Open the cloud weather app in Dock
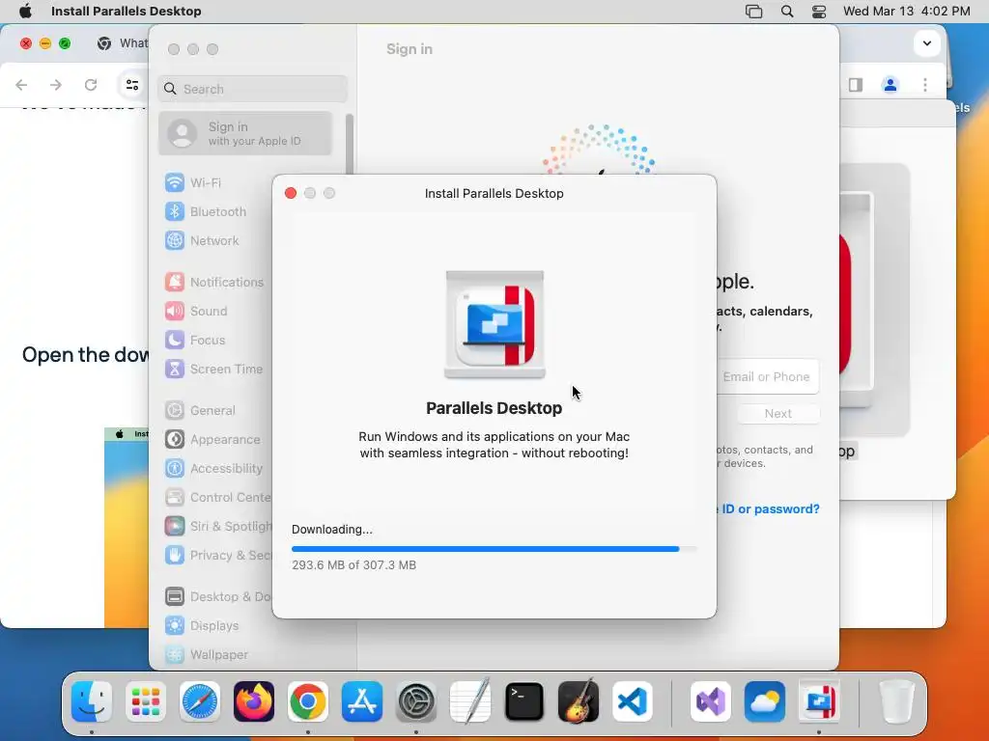Viewport: 989px width, 741px height. [x=765, y=701]
